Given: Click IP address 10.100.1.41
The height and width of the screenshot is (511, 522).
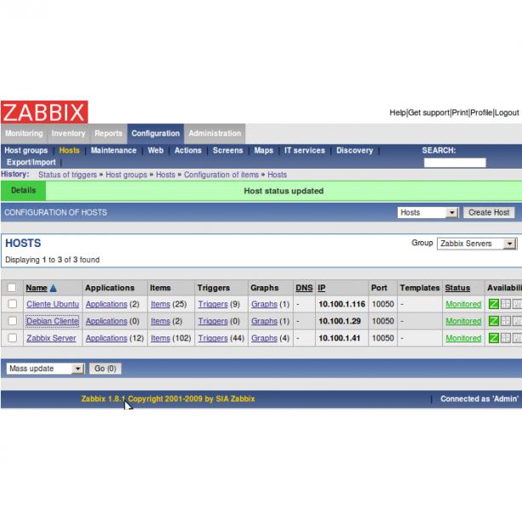Looking at the screenshot, I should point(340,338).
